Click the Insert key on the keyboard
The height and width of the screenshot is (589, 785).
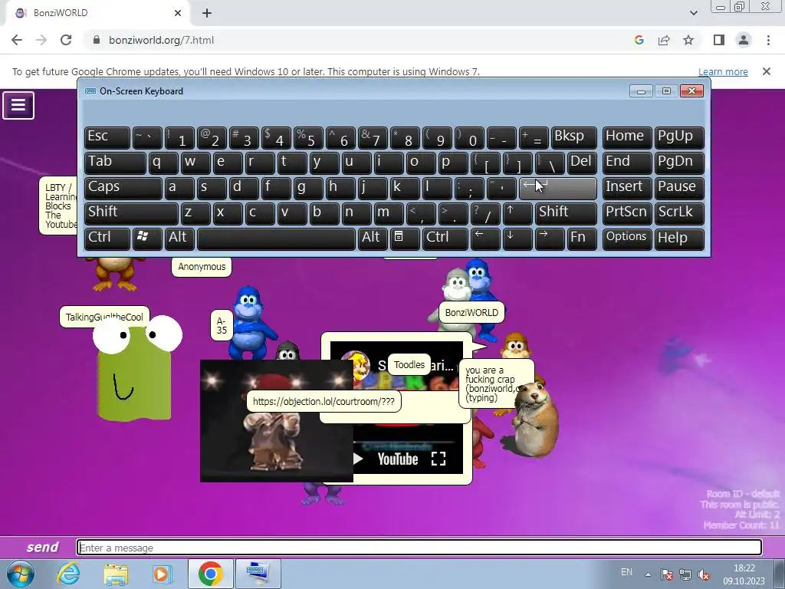click(x=627, y=188)
